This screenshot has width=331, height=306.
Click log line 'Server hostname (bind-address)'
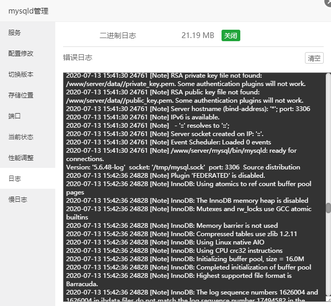[x=188, y=109]
